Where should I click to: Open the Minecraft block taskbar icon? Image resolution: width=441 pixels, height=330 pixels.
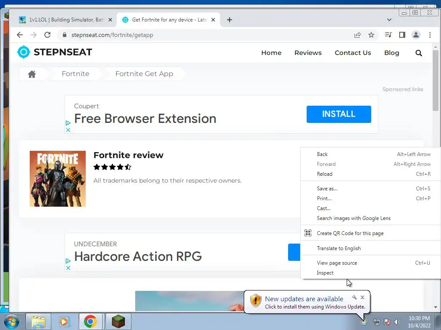[x=118, y=321]
